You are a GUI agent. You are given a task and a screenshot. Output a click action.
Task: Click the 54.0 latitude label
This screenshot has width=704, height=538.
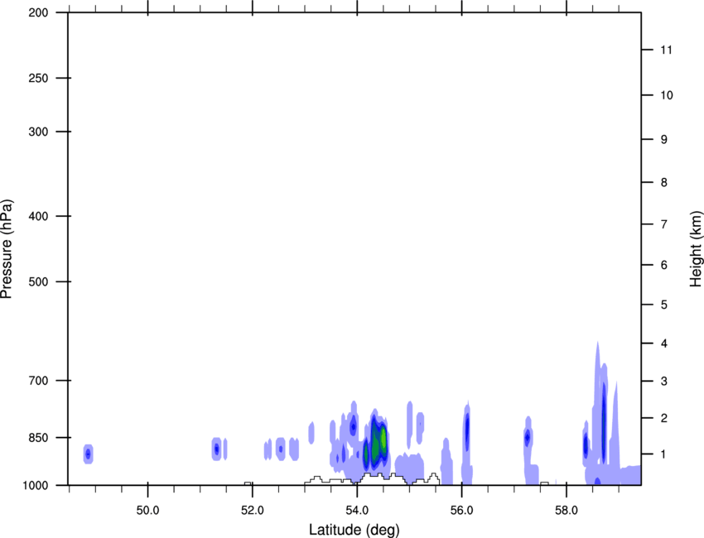click(357, 511)
